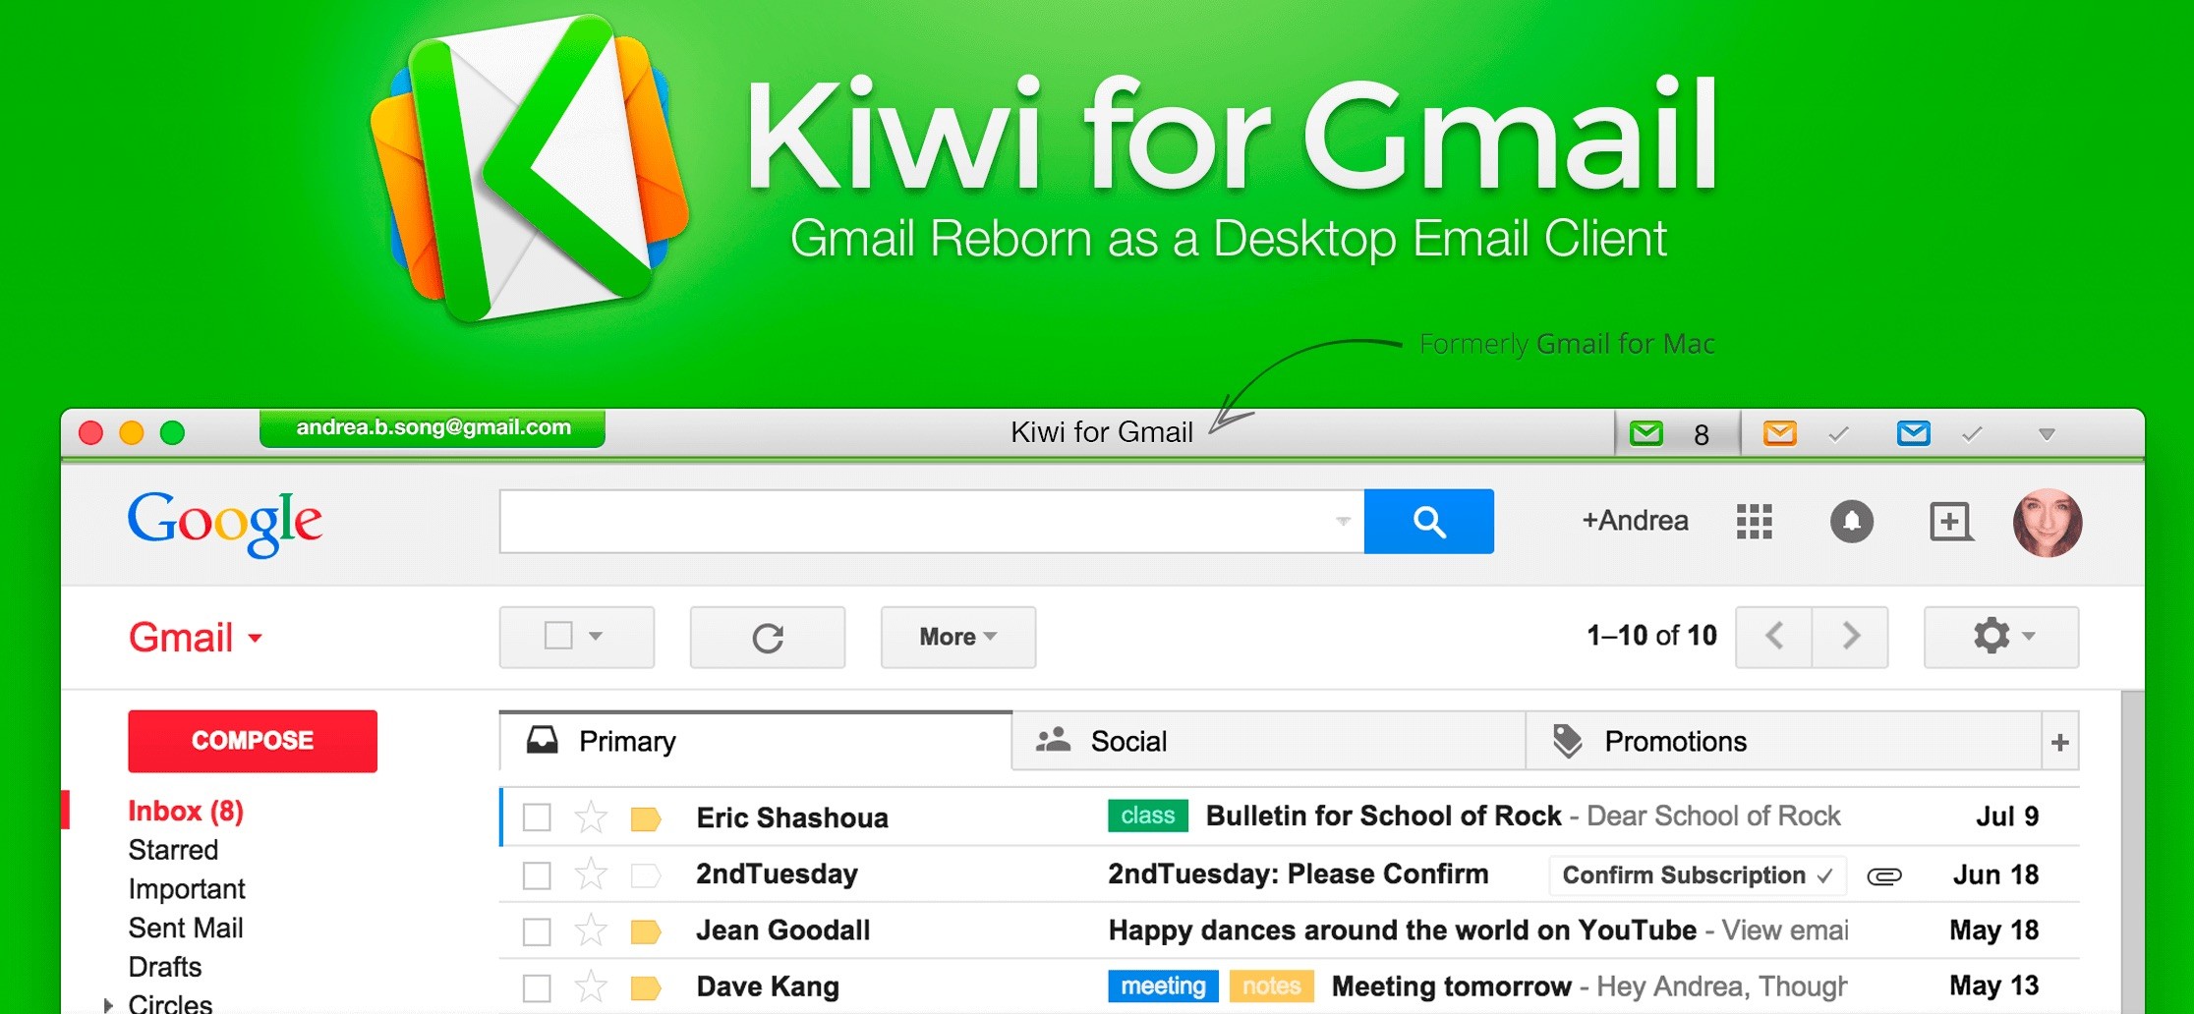The width and height of the screenshot is (2194, 1014).
Task: Open '2ndTuesday: Please Confirm' email subject
Action: pos(1298,874)
